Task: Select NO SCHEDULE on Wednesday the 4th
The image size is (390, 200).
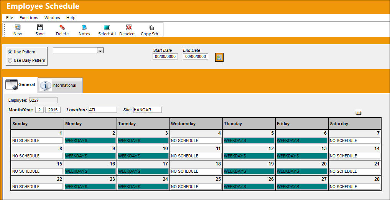Action: (x=196, y=140)
